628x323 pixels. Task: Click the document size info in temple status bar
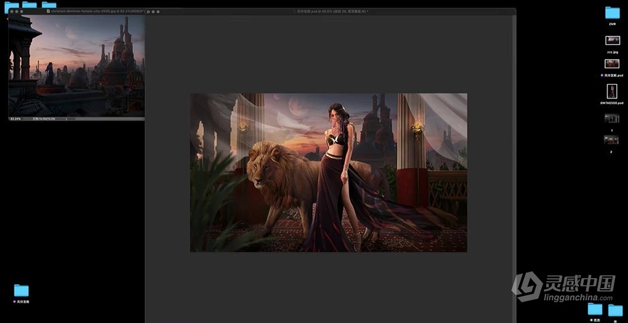45,118
